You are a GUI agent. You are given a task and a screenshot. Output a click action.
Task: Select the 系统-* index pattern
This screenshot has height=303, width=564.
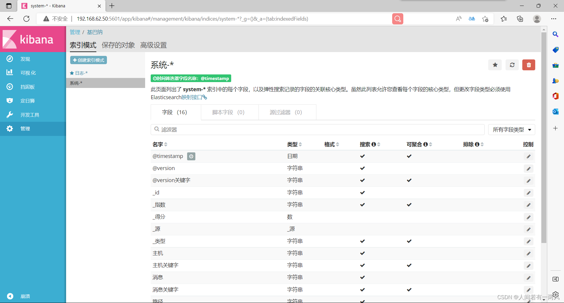[x=106, y=83]
